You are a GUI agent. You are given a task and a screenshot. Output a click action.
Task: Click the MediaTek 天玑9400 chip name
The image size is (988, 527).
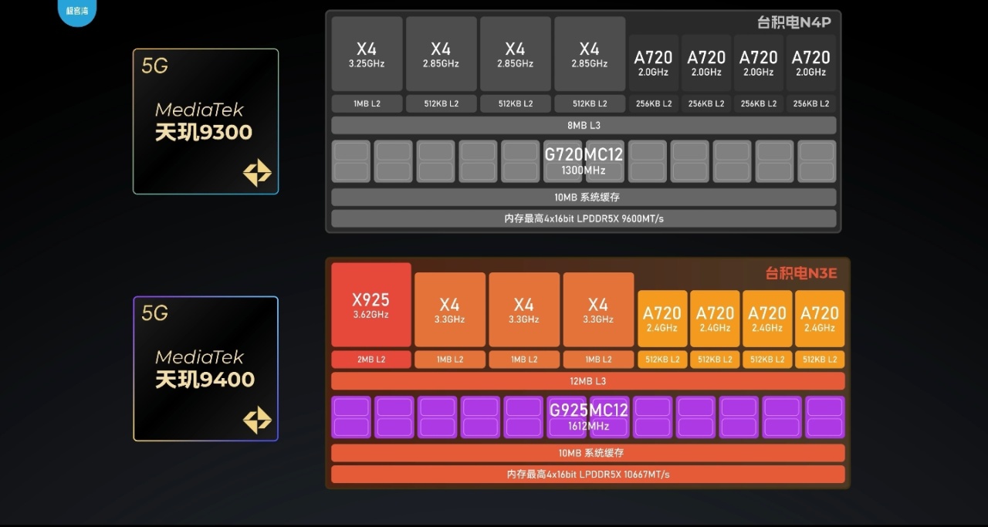pos(205,369)
